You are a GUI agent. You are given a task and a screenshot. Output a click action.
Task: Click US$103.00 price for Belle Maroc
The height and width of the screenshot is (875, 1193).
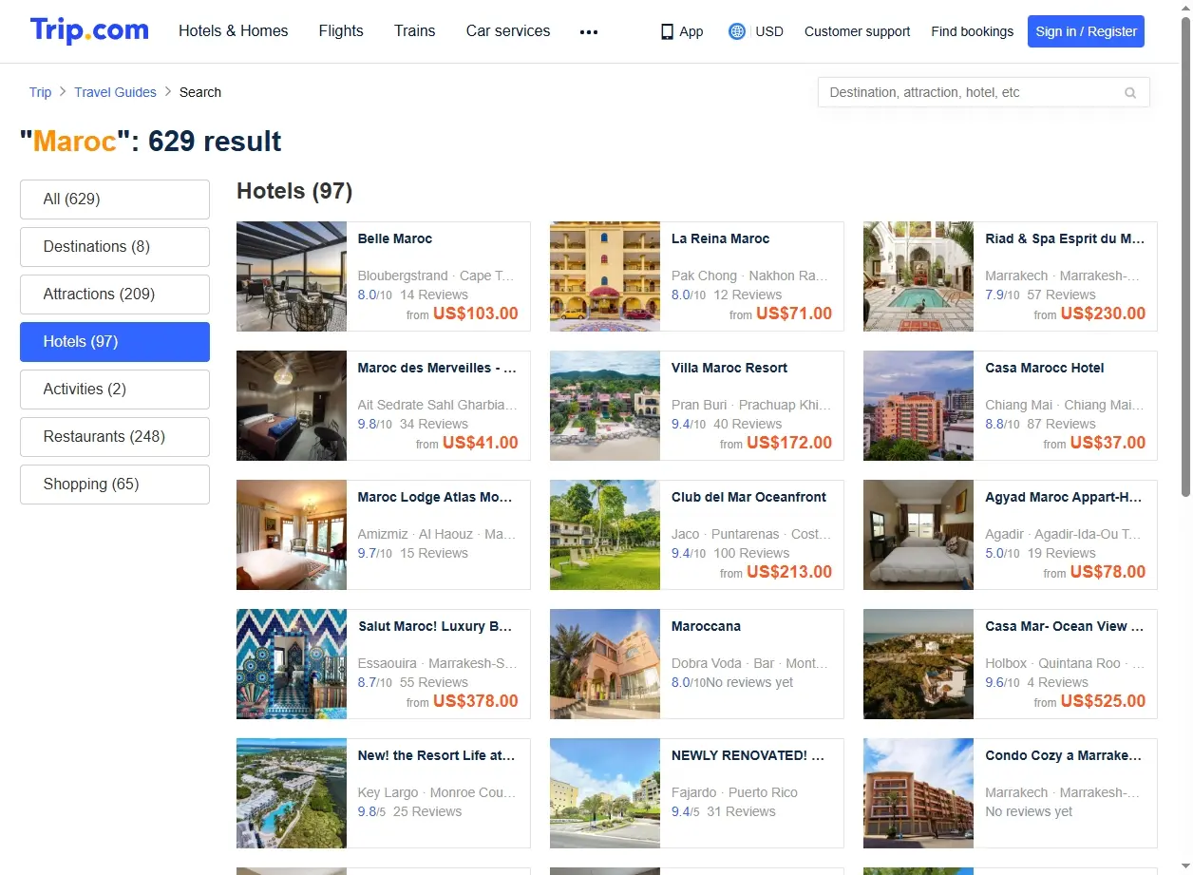point(476,314)
